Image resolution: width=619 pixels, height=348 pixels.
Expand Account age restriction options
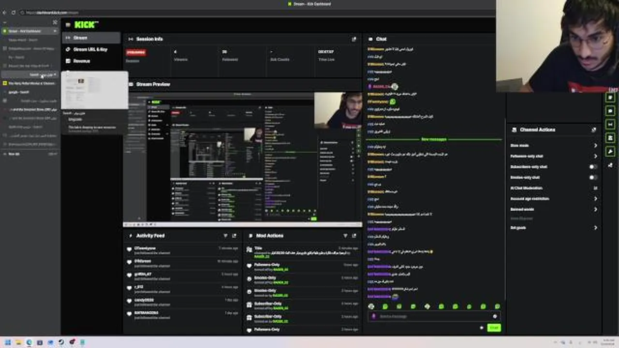click(x=595, y=199)
